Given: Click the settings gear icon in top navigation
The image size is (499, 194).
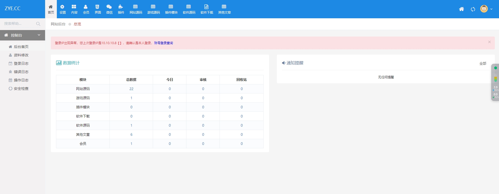Looking at the screenshot, I should coord(62,7).
